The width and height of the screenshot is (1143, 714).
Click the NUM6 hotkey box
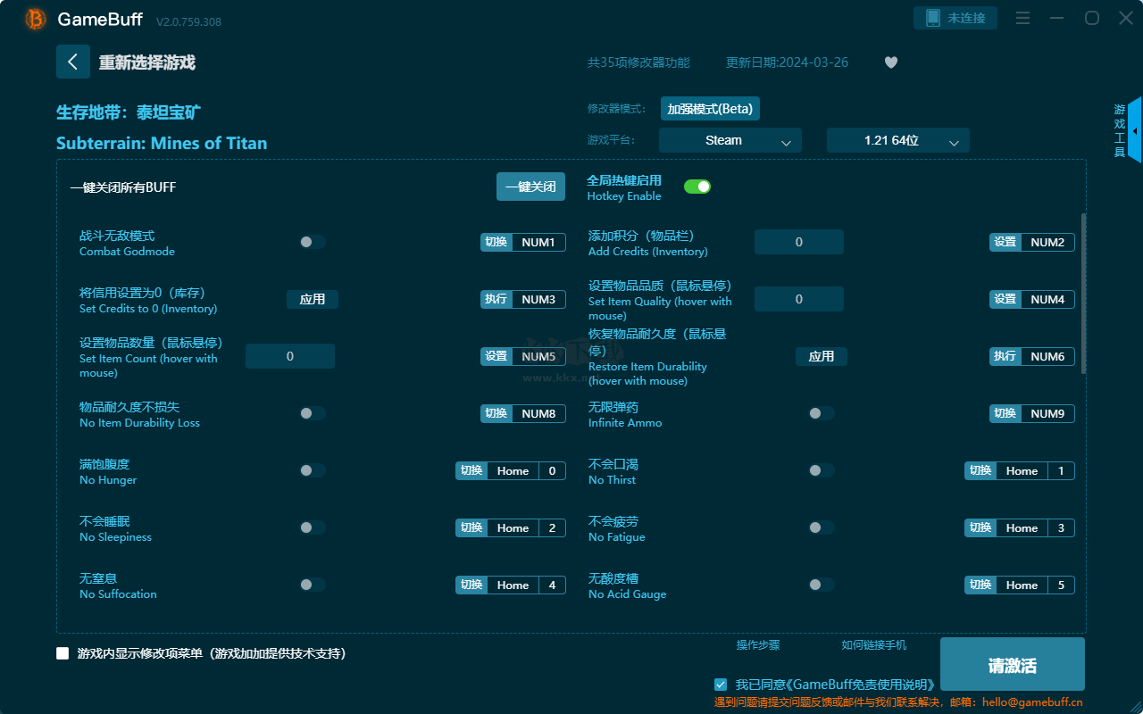point(1047,356)
